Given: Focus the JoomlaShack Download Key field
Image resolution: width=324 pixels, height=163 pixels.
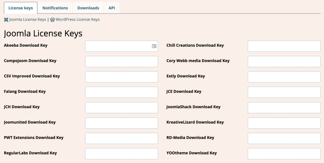Looking at the screenshot, I should (284, 107).
